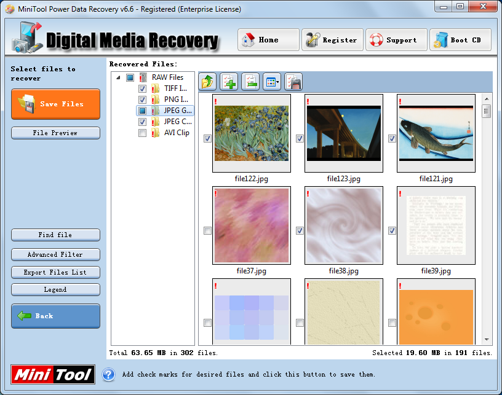Check the AVI Clip folder checkbox

[142, 133]
